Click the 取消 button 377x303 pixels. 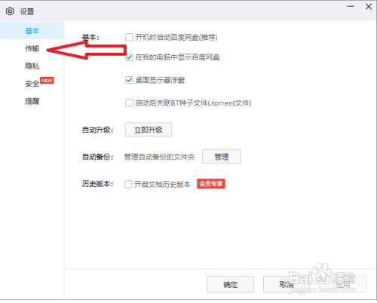(x=287, y=284)
